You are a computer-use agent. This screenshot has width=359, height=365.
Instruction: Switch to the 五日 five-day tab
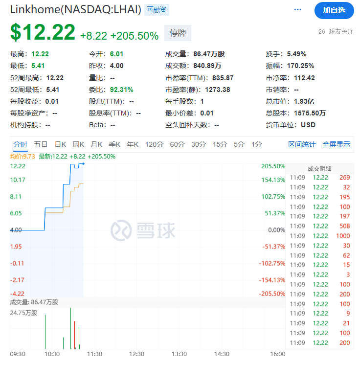(41, 144)
